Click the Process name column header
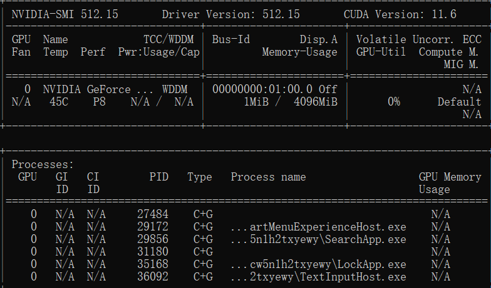The image size is (491, 288). tap(268, 177)
